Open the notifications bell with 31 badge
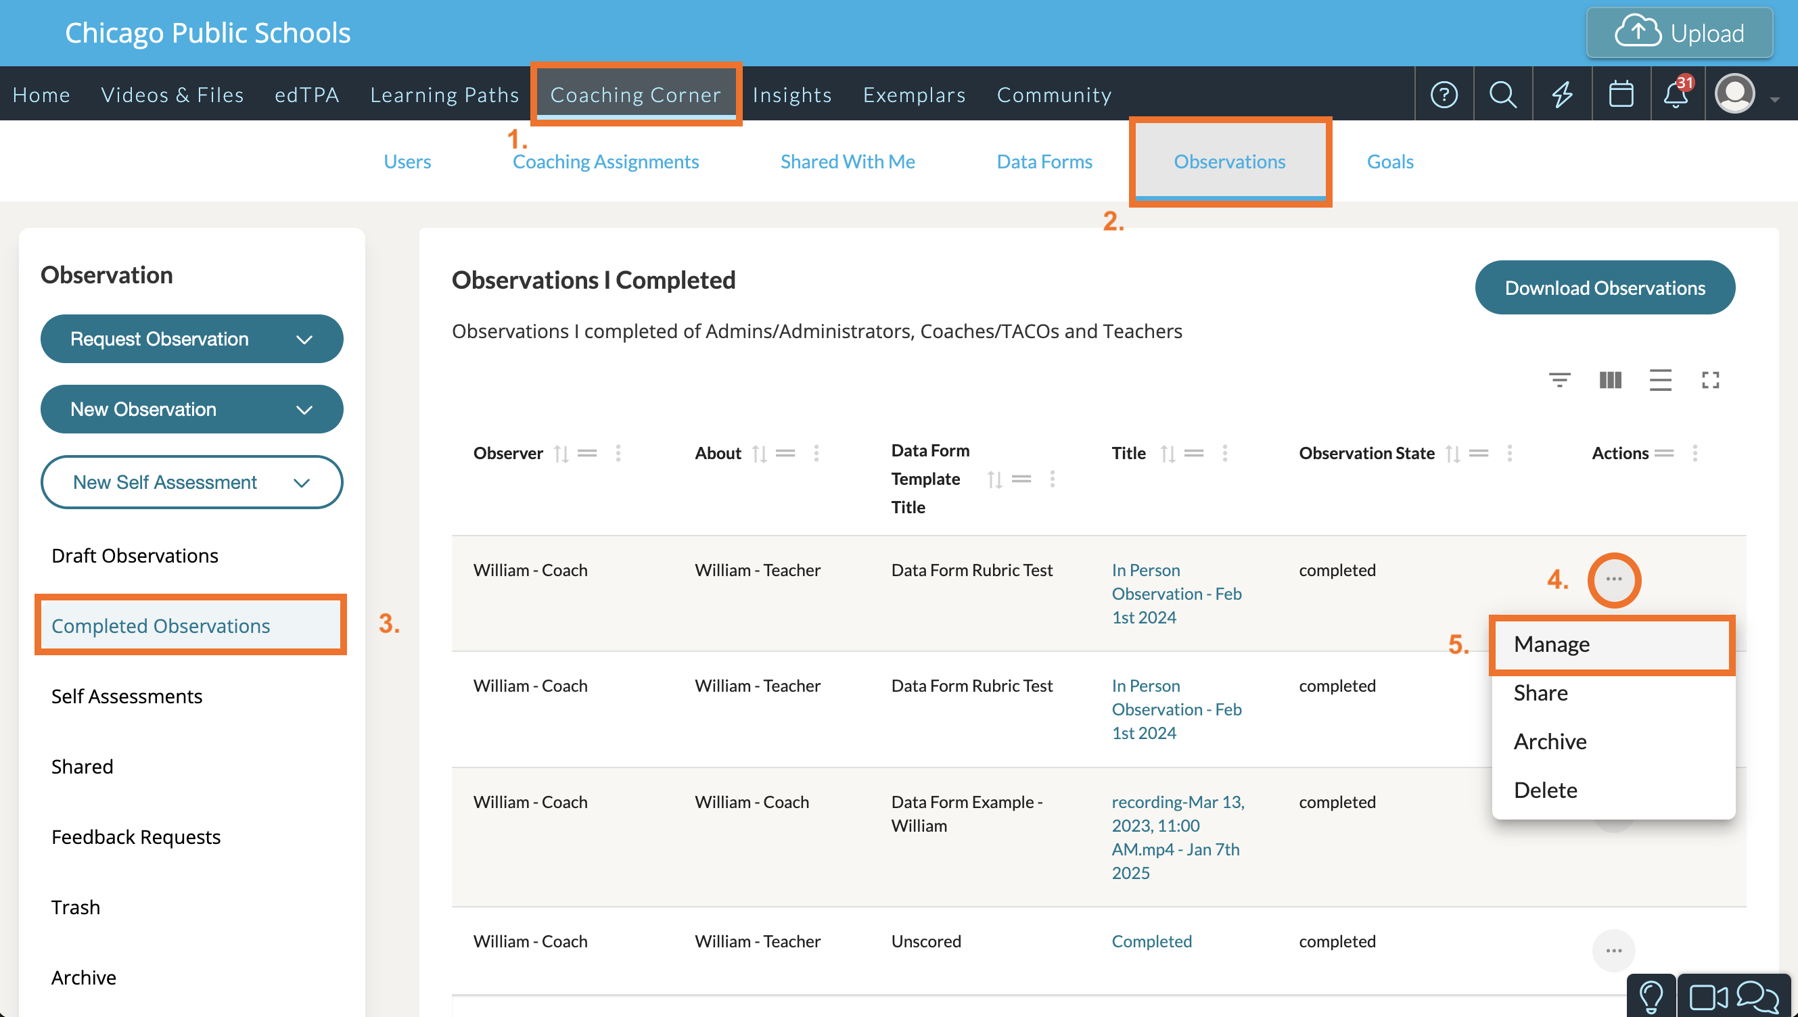The image size is (1798, 1017). 1676,94
